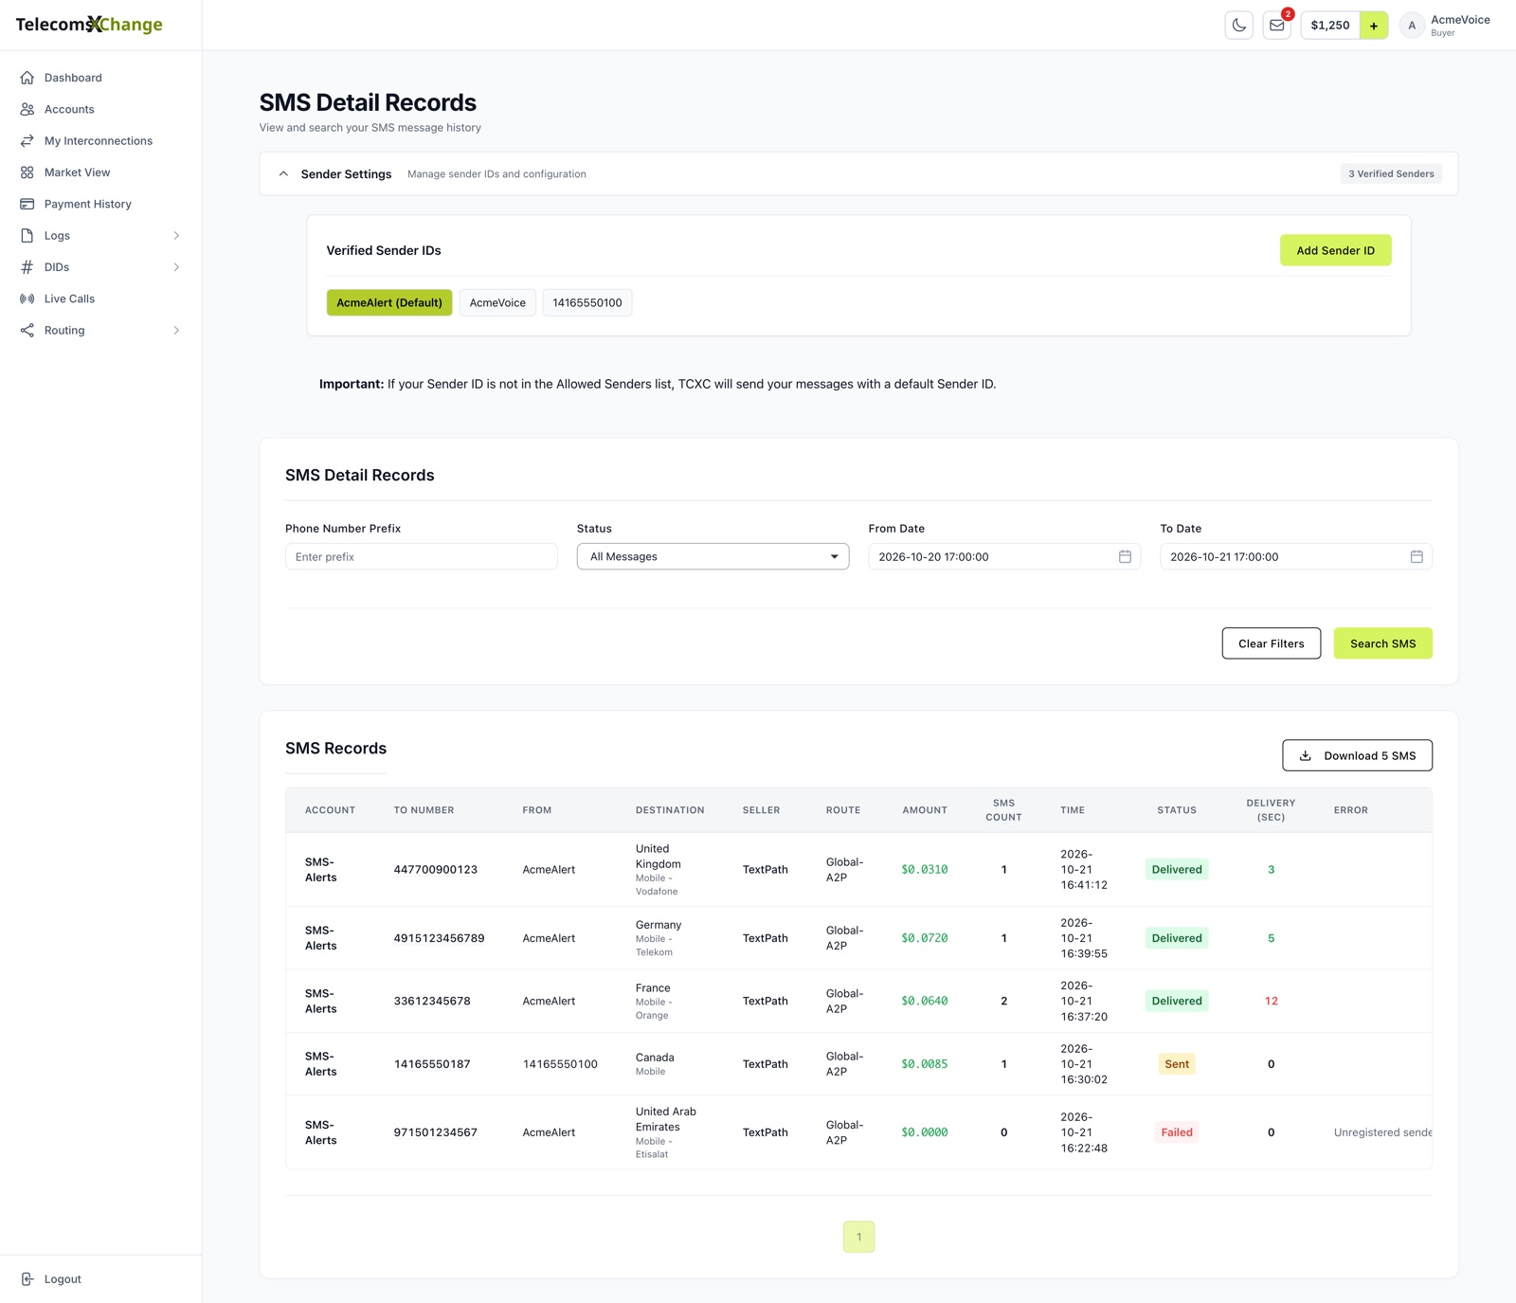Open From Date calendar icon

point(1125,556)
